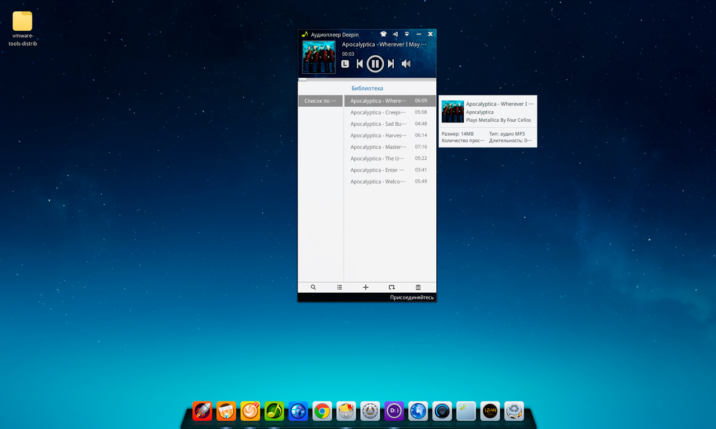716x429 pixels.
Task: Select the 'Список по…' playlist in the sidebar
Action: (321, 101)
